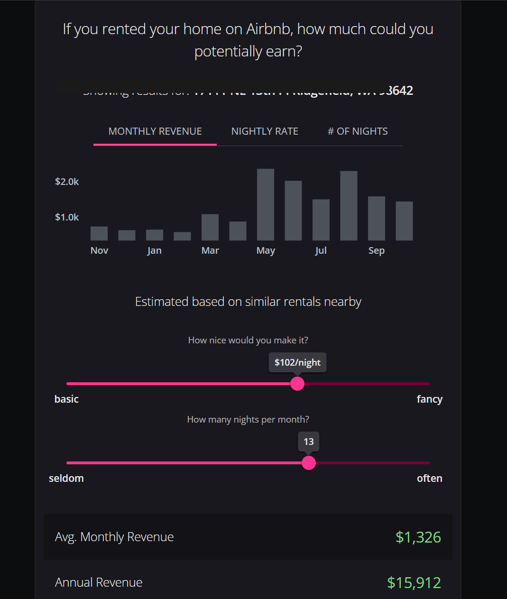The width and height of the screenshot is (507, 599).
Task: Click the Annual Revenue value $15,912
Action: click(x=414, y=582)
